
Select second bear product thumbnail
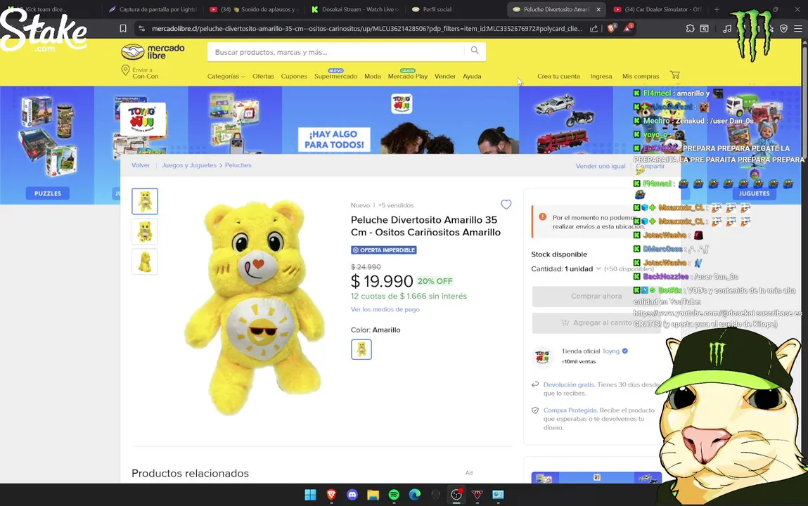pyautogui.click(x=145, y=232)
